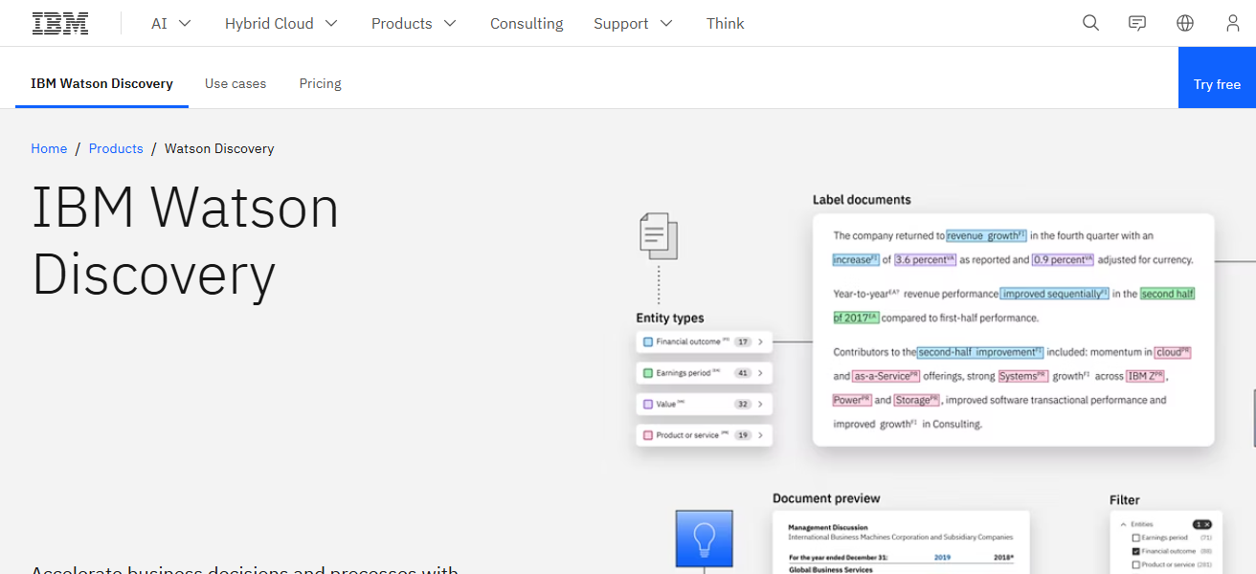Screen dimensions: 1256x574
Task: Click the user profile icon
Action: tap(1232, 22)
